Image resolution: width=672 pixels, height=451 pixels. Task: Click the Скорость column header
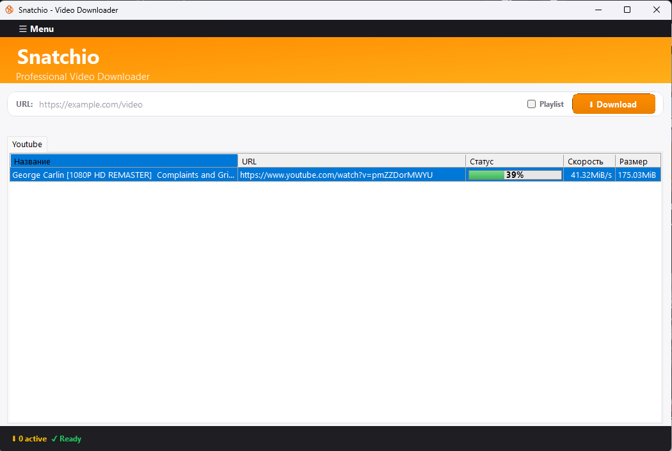[589, 161]
